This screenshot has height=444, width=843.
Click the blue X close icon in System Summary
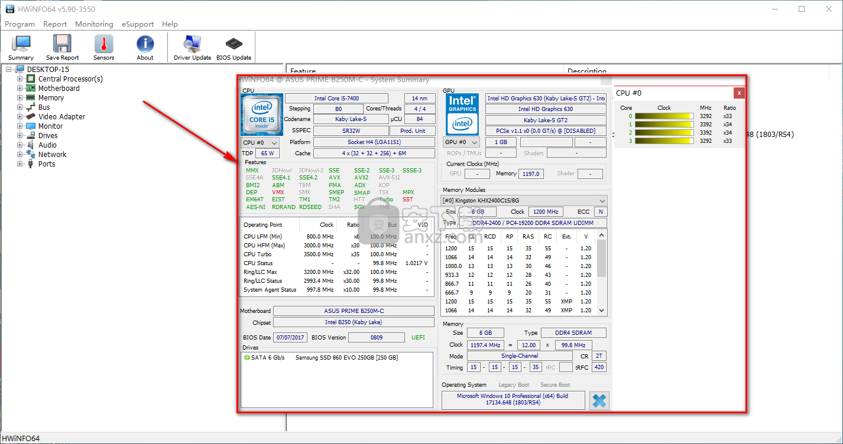(x=599, y=401)
